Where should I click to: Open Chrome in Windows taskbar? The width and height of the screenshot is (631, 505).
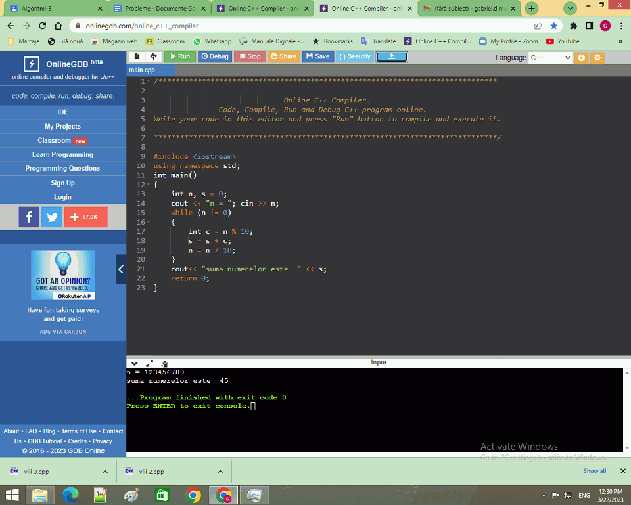[193, 495]
